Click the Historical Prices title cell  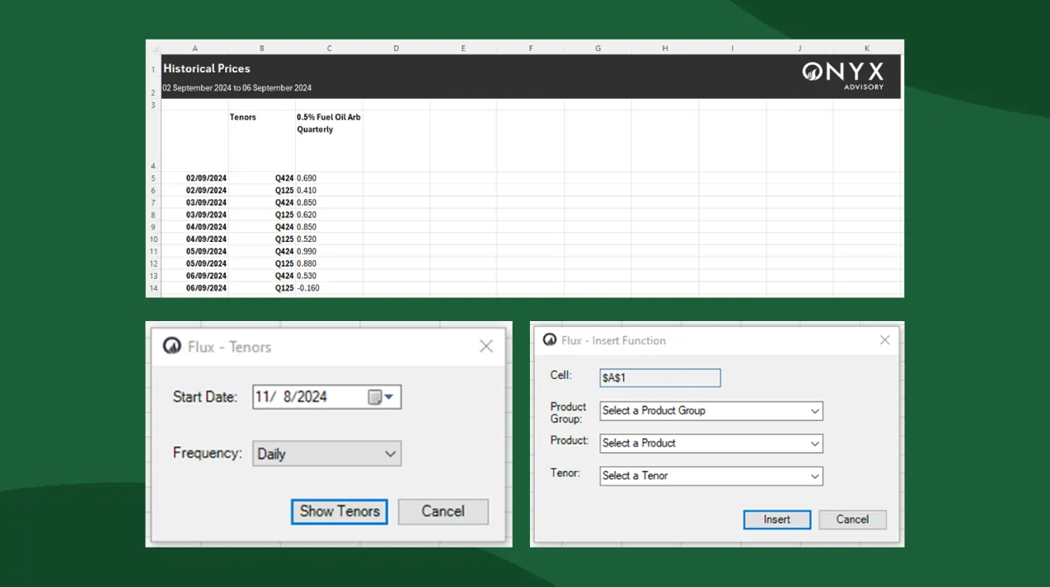point(207,69)
